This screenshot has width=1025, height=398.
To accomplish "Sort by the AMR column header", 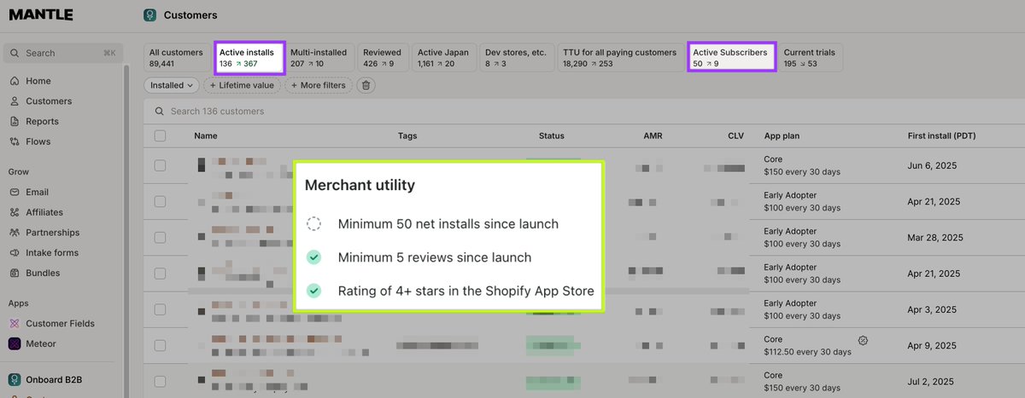I will 653,136.
